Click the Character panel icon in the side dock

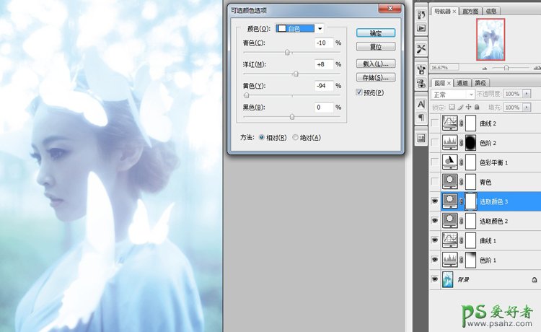(x=421, y=105)
